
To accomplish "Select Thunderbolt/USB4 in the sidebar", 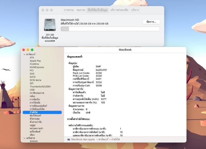I will (x=40, y=87).
